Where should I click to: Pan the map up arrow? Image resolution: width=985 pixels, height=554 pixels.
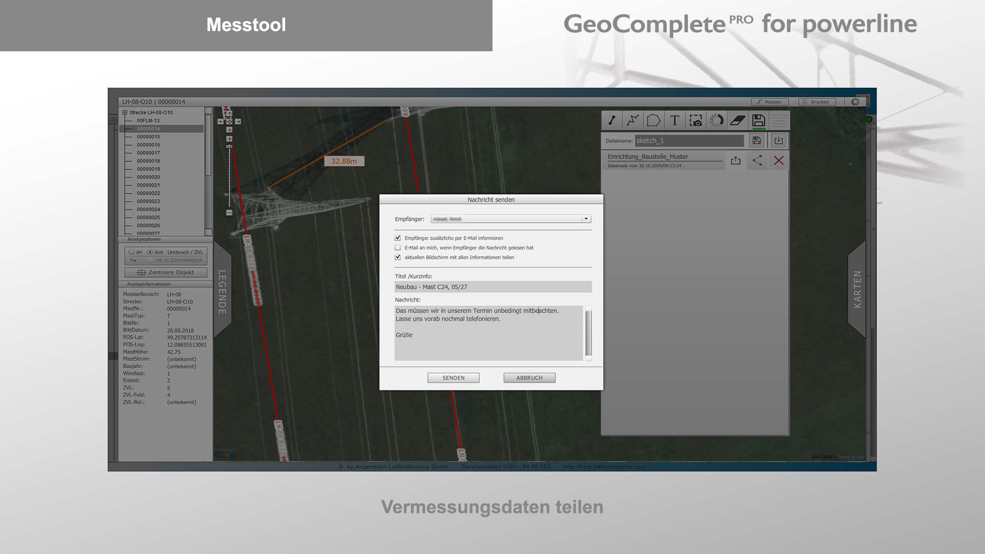[229, 114]
